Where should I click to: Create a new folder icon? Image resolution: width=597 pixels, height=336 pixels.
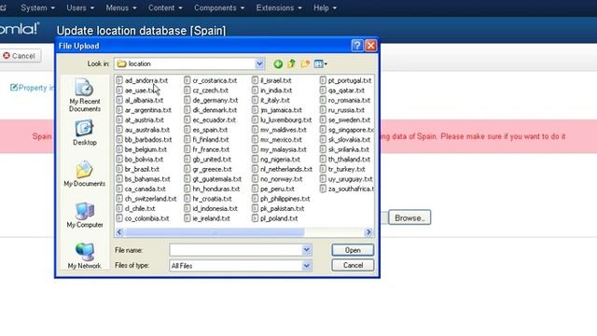pyautogui.click(x=305, y=64)
